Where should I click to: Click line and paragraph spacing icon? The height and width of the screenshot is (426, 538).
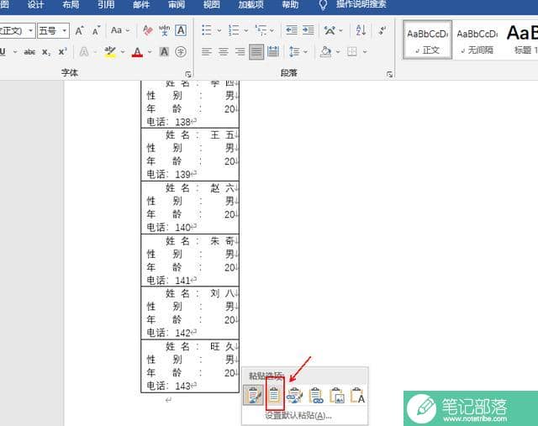[x=294, y=52]
